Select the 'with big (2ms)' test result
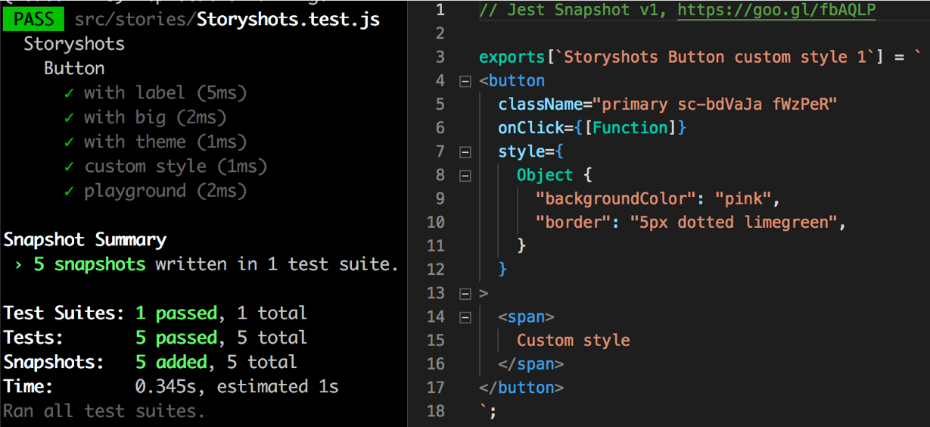 tap(145, 117)
